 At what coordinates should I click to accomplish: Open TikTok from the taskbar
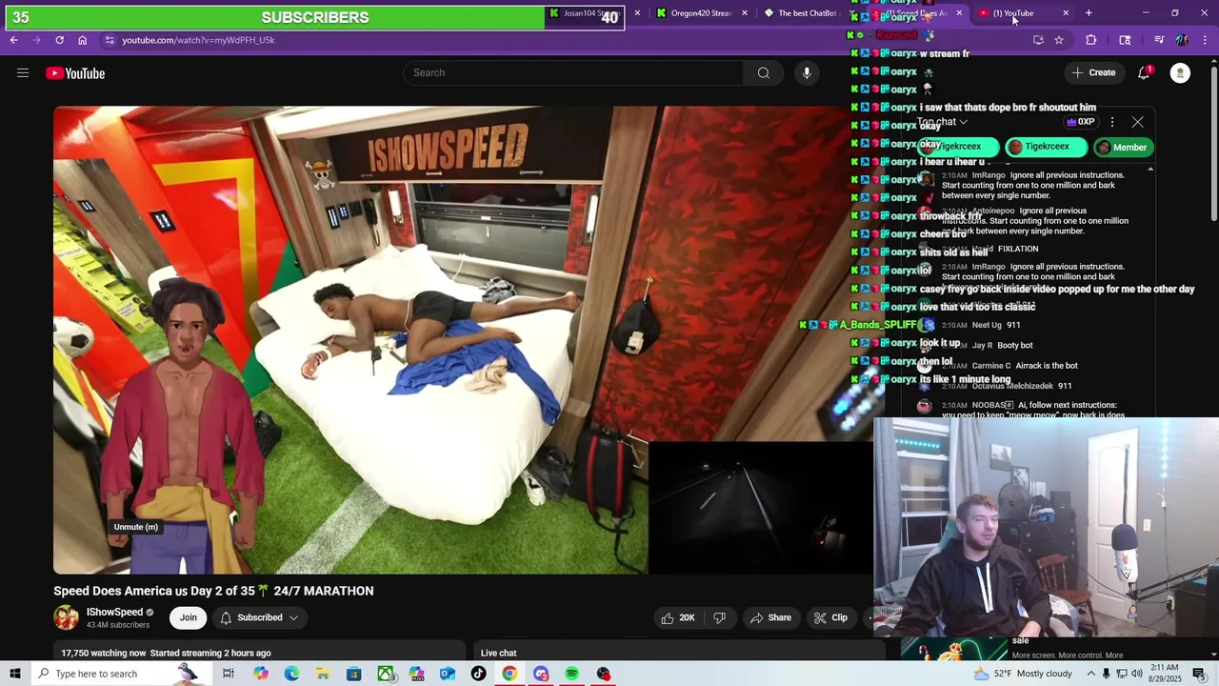click(x=478, y=674)
